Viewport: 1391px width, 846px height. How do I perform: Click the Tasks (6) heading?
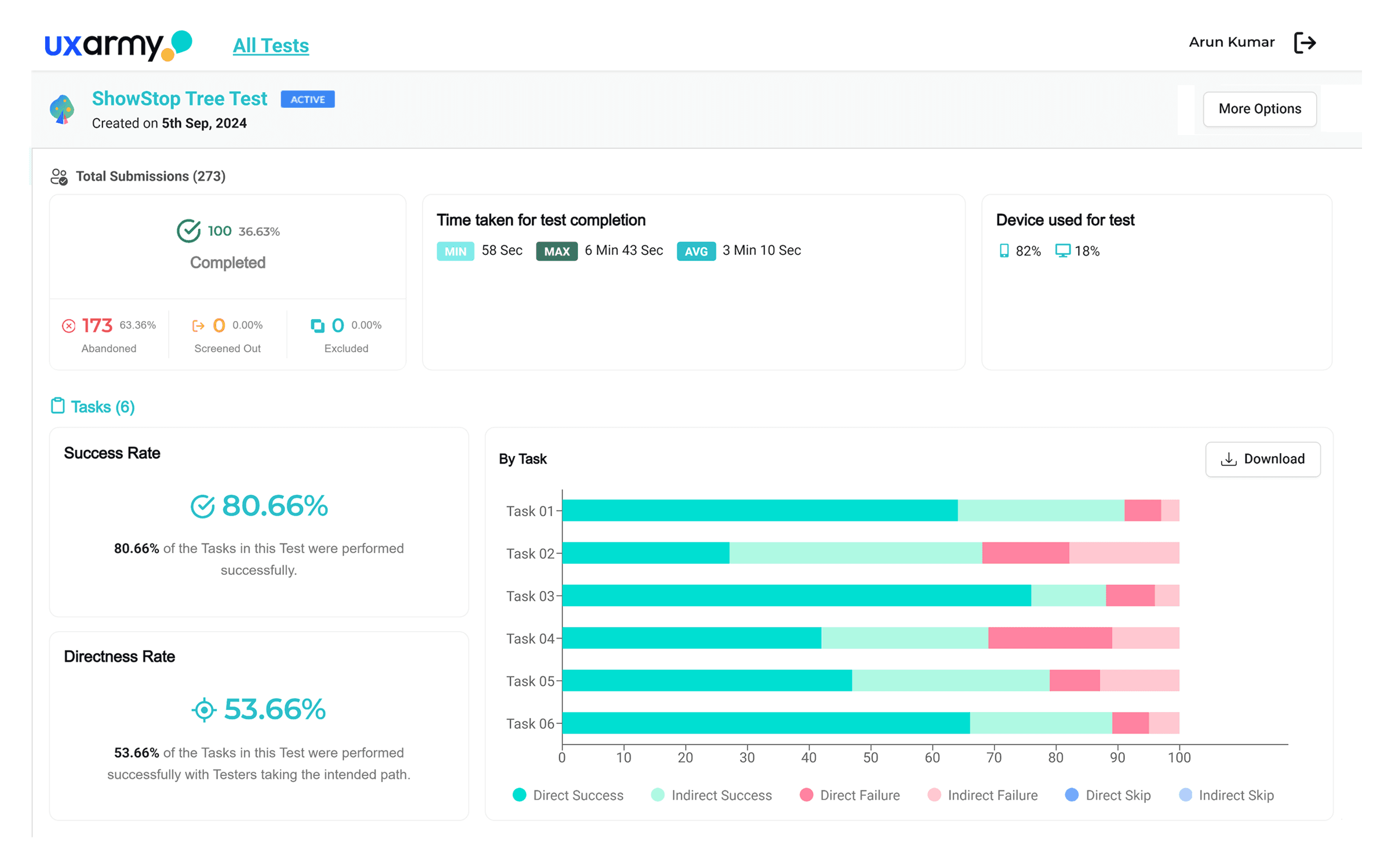(103, 407)
